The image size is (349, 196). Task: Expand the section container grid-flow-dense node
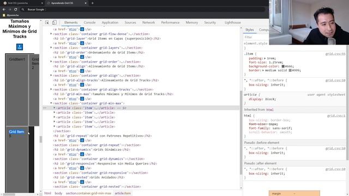(x=51, y=34)
